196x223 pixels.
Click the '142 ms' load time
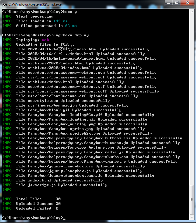[60, 21]
